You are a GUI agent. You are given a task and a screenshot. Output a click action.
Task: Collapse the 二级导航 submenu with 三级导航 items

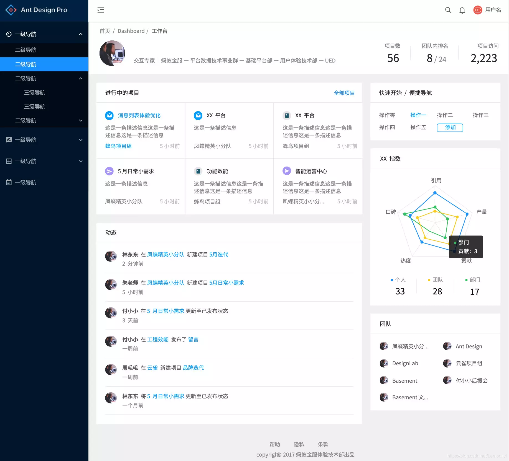81,79
